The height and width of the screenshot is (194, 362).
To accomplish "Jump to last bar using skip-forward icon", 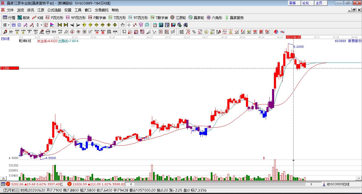I will pyautogui.click(x=66, y=25).
